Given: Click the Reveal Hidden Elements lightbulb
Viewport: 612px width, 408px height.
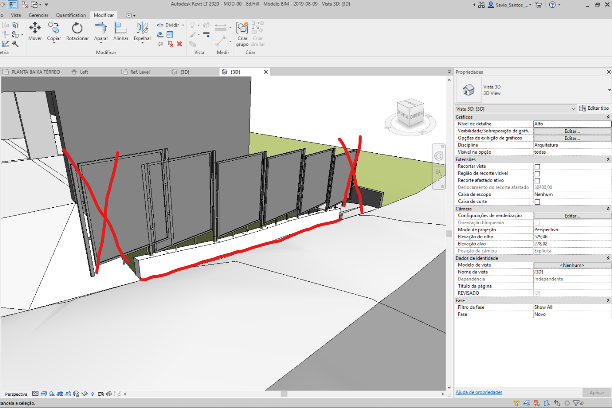Looking at the screenshot, I should click(x=92, y=393).
